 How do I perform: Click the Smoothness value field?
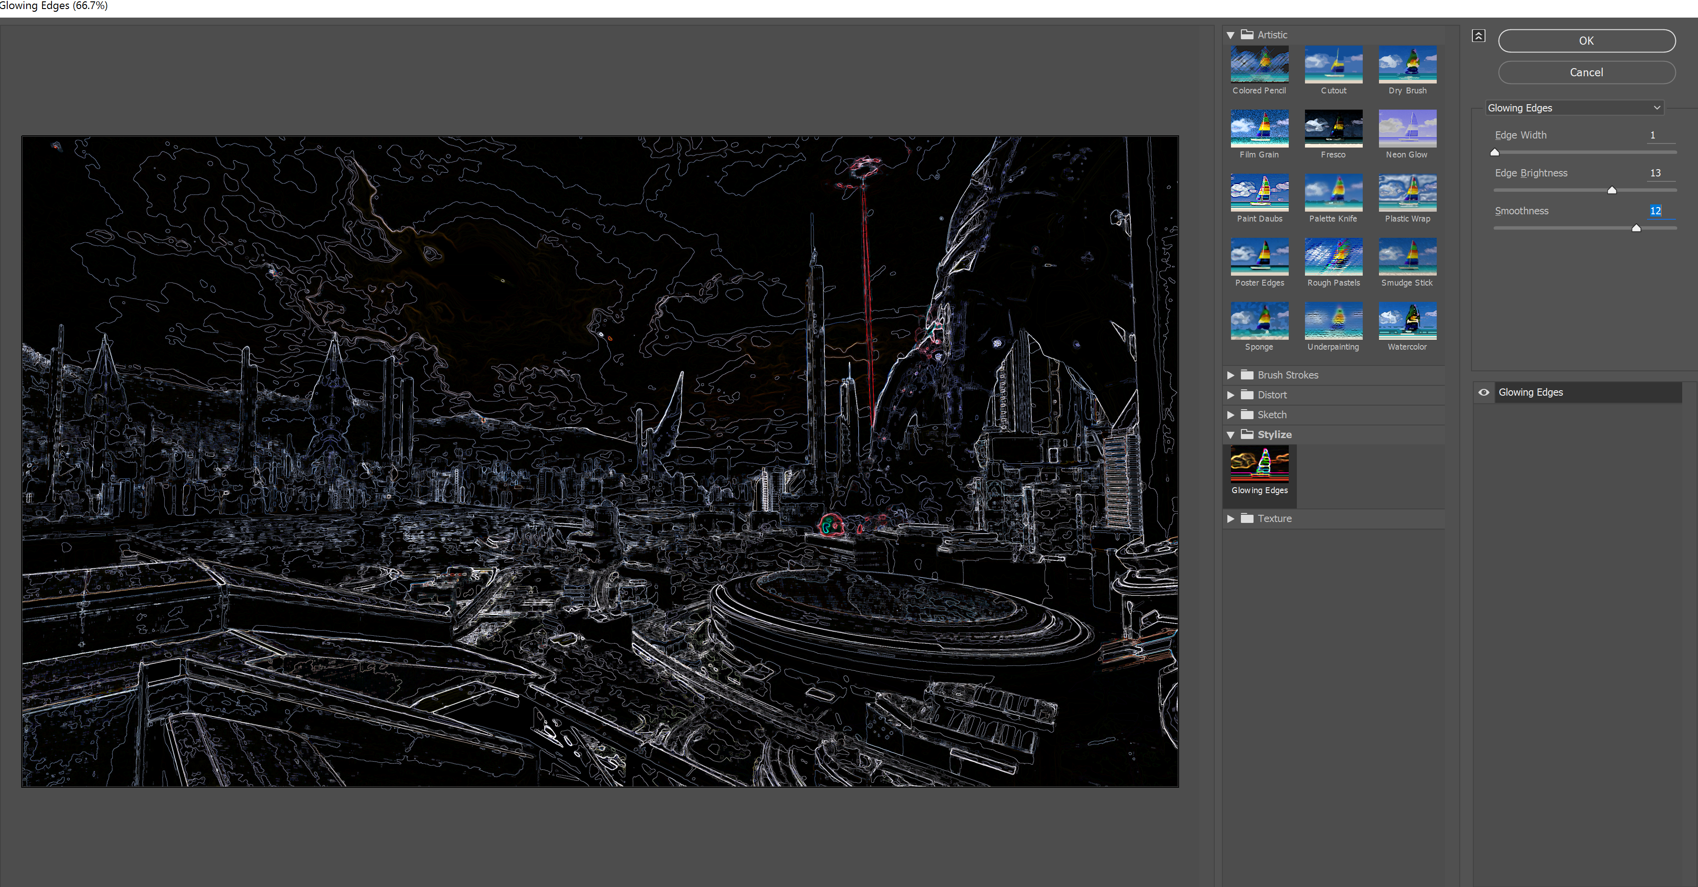click(x=1661, y=211)
